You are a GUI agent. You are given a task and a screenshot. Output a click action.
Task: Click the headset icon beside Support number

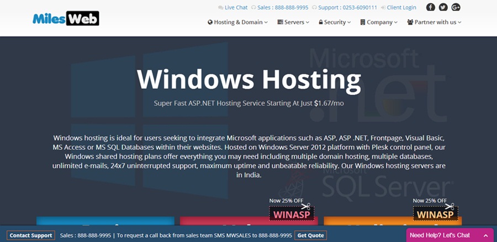314,8
